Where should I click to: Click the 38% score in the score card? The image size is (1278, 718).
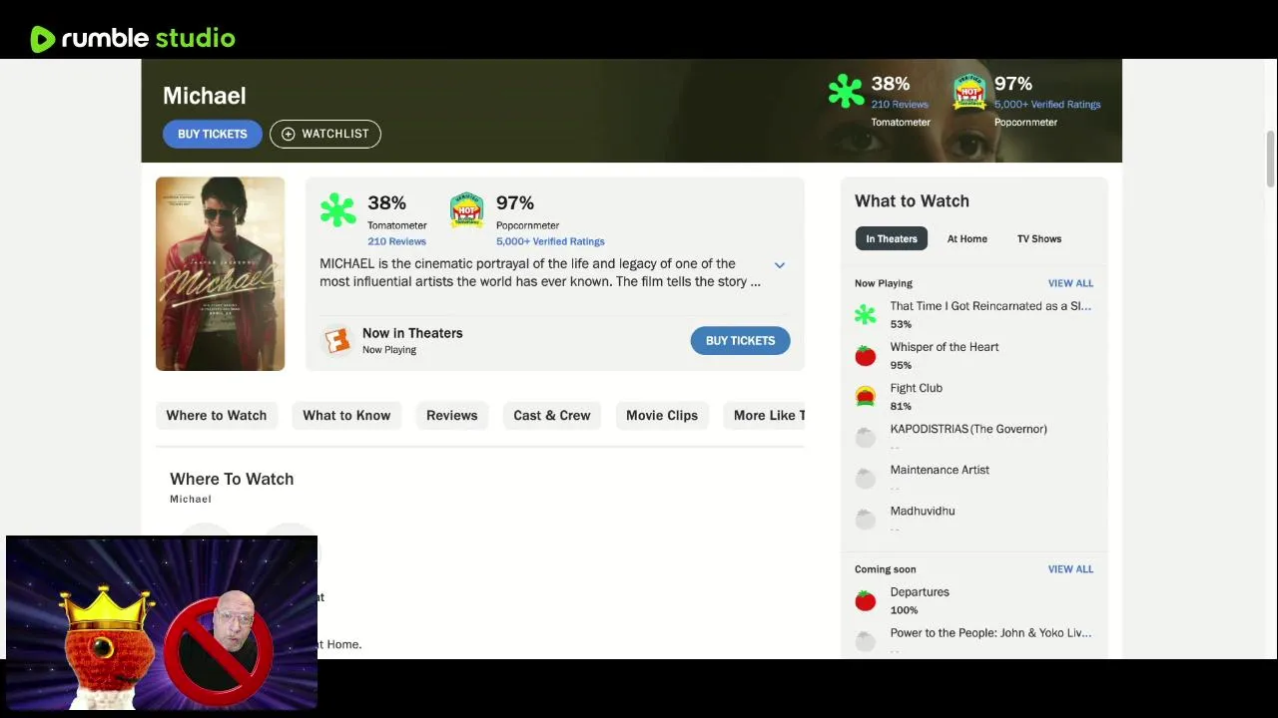[386, 202]
